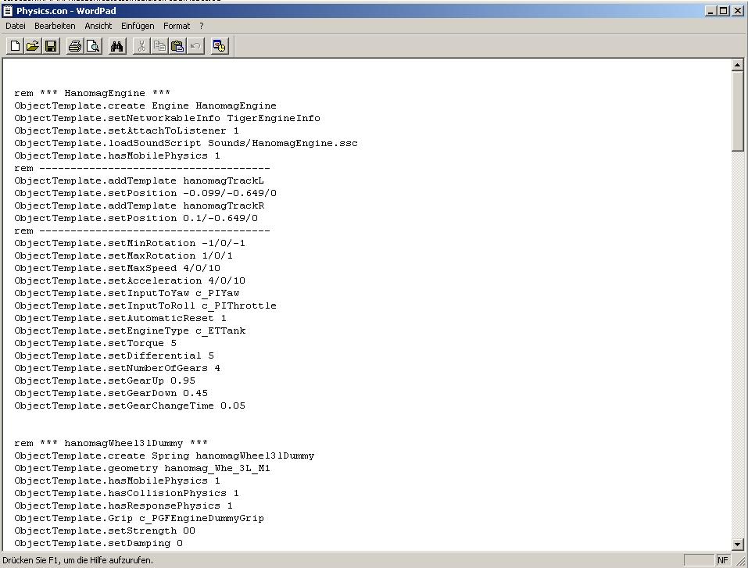Click the line 'setMaxRotation 1/0/1'

tap(123, 255)
